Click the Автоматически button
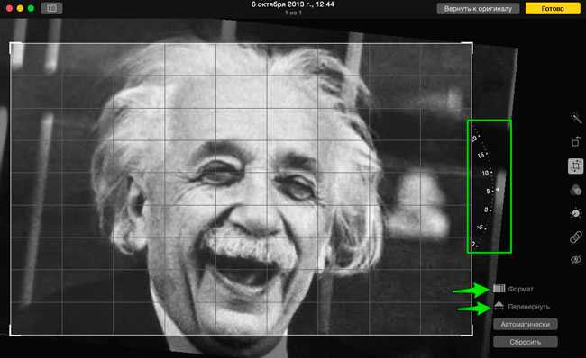 (525, 324)
